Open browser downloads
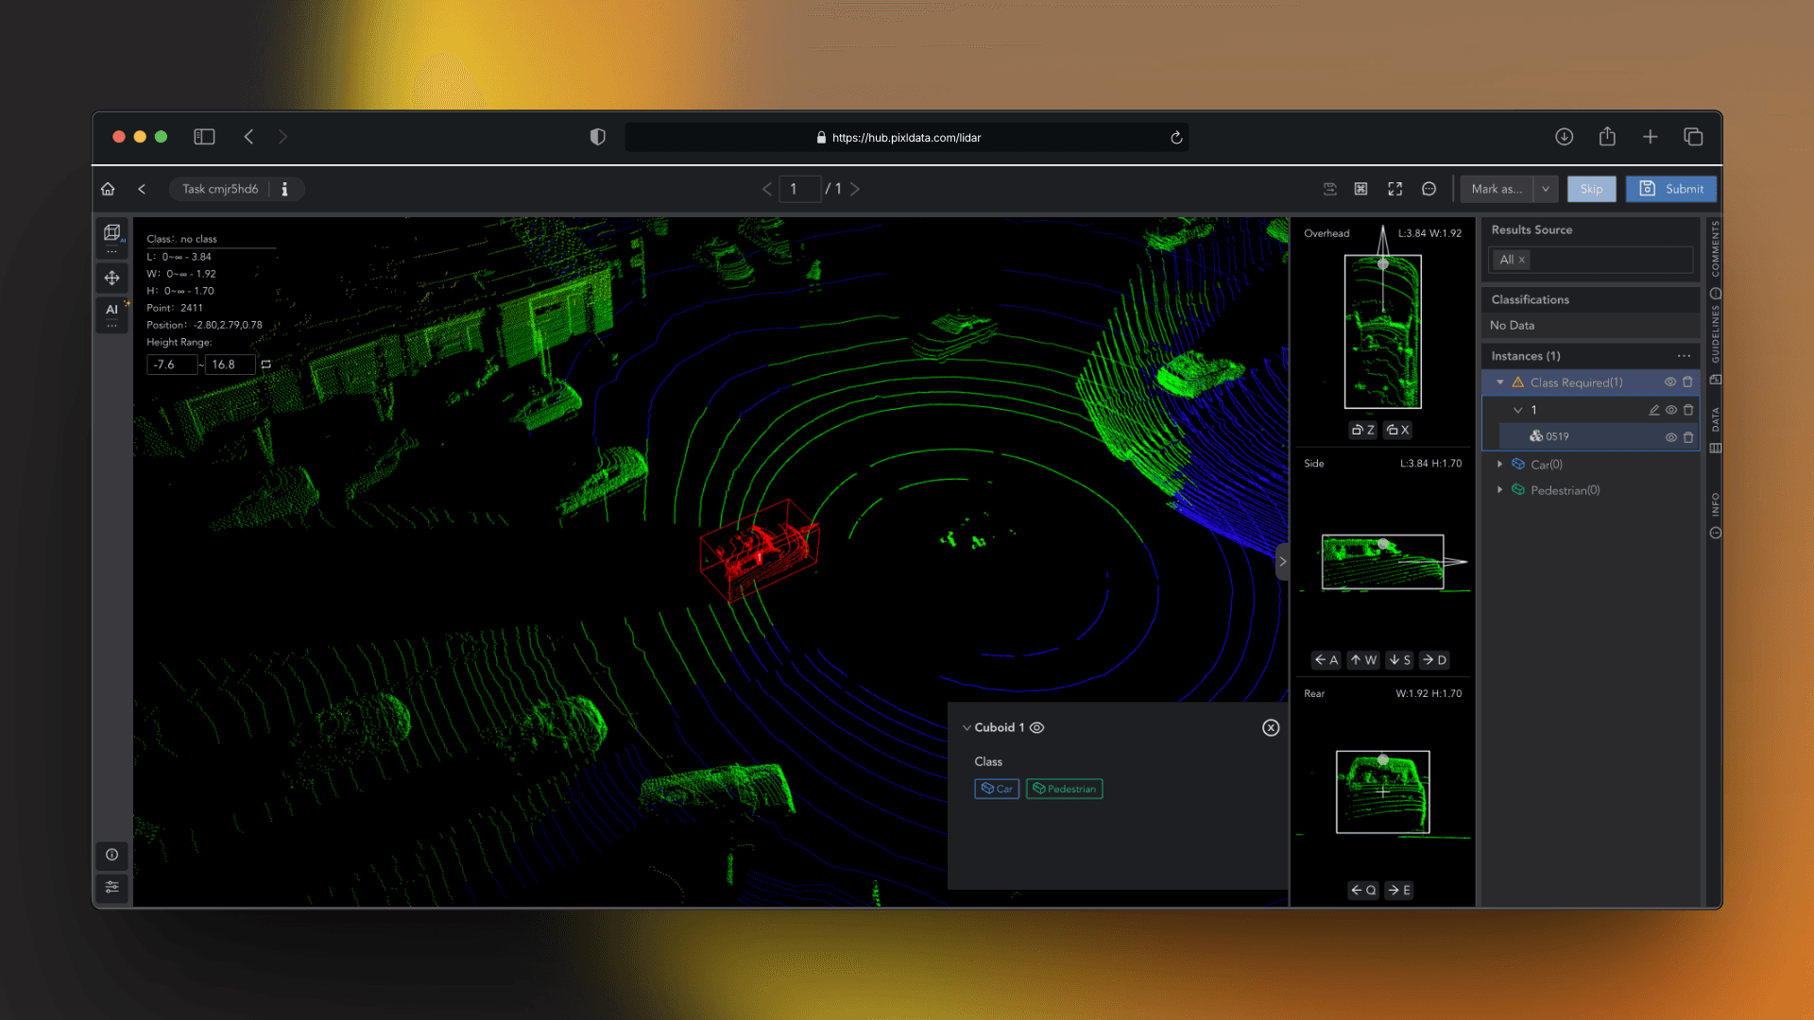Viewport: 1814px width, 1020px height. [1564, 137]
